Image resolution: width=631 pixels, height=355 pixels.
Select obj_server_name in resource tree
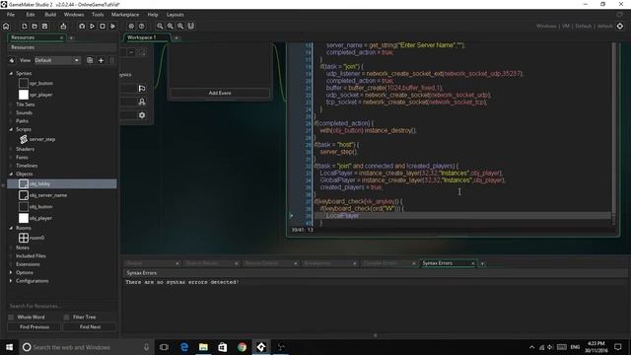[48, 195]
